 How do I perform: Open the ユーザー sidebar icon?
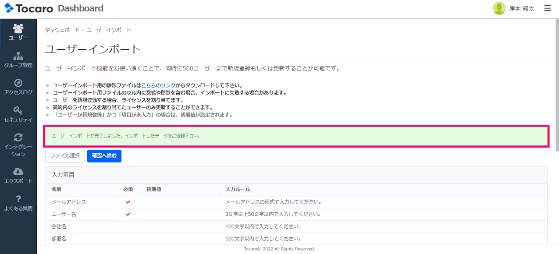18,28
